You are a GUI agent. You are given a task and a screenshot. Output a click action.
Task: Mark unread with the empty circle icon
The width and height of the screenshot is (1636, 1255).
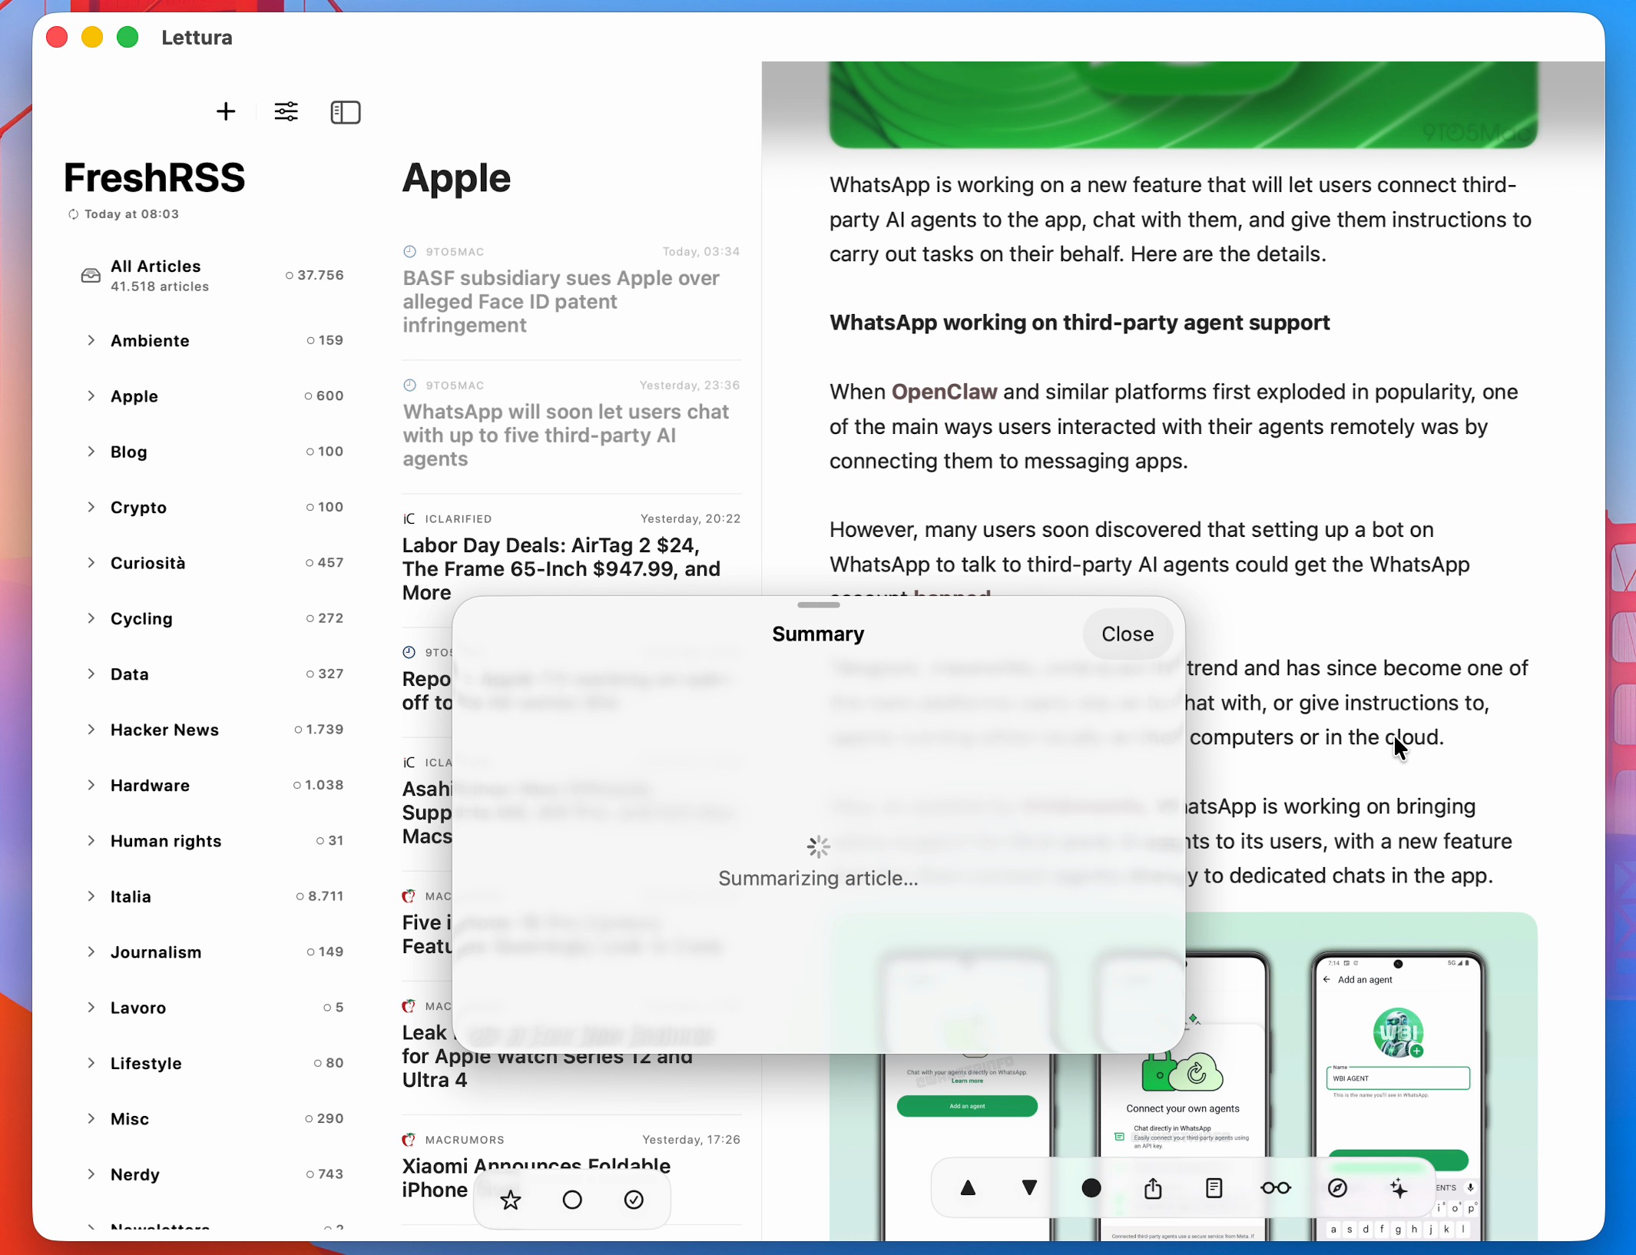[x=572, y=1200]
